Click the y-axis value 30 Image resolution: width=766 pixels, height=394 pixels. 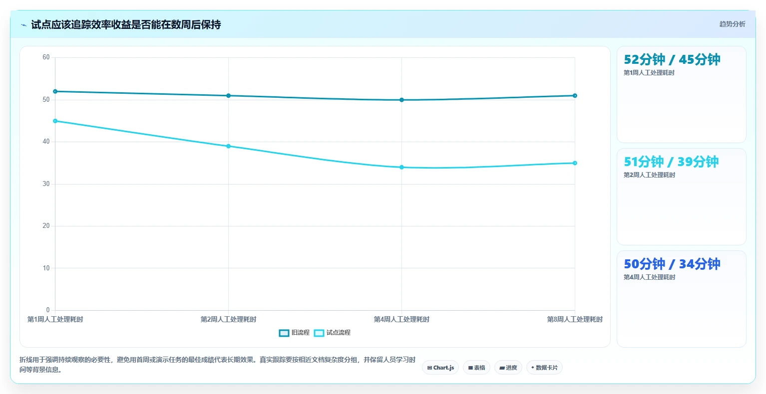(46, 184)
